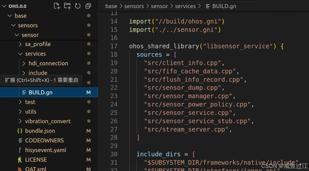
Task: Click the OAT.xml file icon
Action: (x=20, y=168)
